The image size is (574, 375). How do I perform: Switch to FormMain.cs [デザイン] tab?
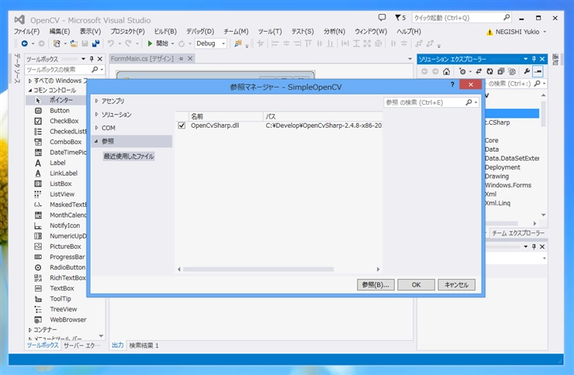point(142,58)
